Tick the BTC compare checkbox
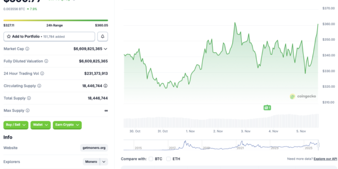The width and height of the screenshot is (338, 169). pyautogui.click(x=151, y=159)
